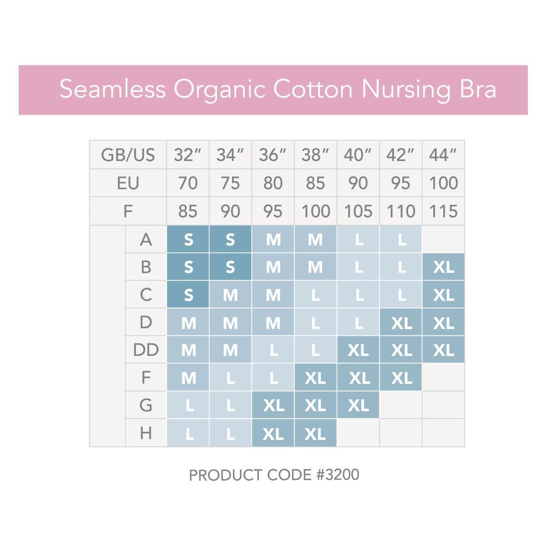The width and height of the screenshot is (546, 546).
Task: Click the A cup row label
Action: tap(146, 239)
